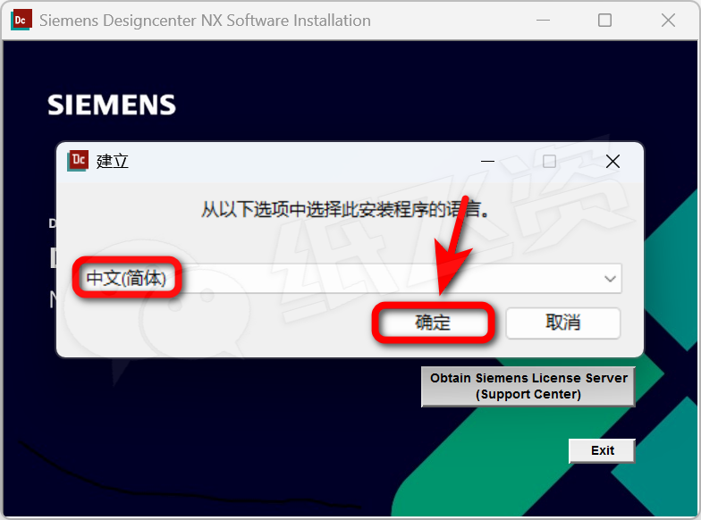Screen dimensions: 701x520
Task: Close the Siemens Designcenter NX installer window
Action: pos(668,21)
